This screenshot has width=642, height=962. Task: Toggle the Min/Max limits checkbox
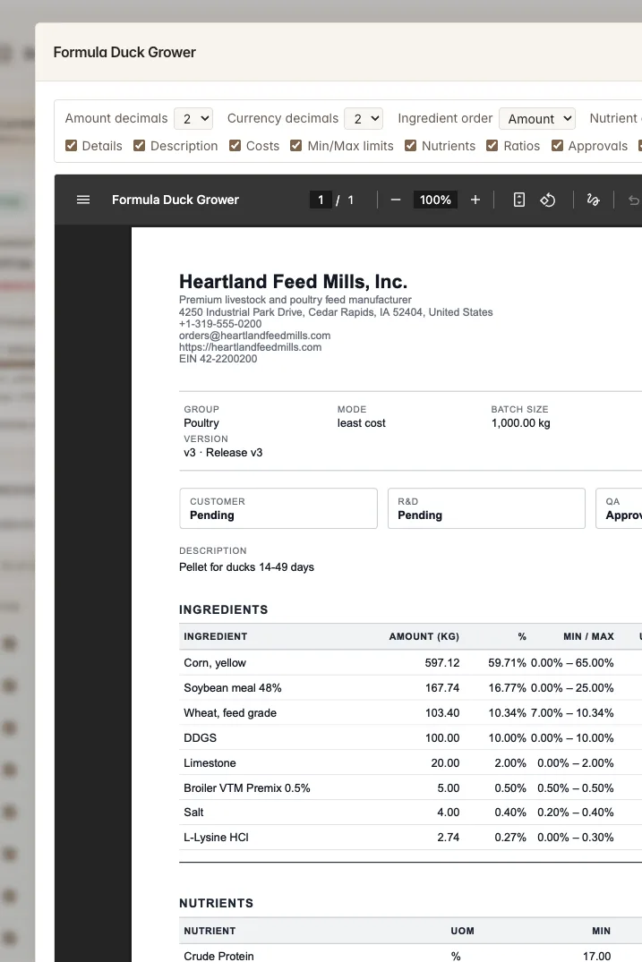(295, 145)
